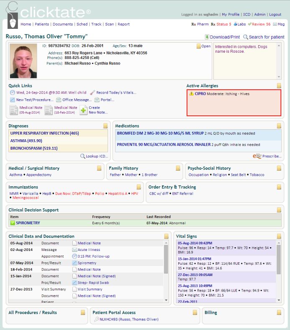
Task: Open the Billing folder icon
Action: pos(279,312)
